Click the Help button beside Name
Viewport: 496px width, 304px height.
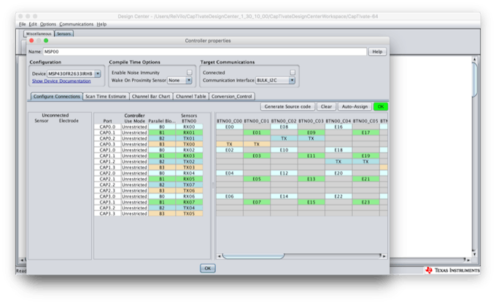(x=377, y=52)
